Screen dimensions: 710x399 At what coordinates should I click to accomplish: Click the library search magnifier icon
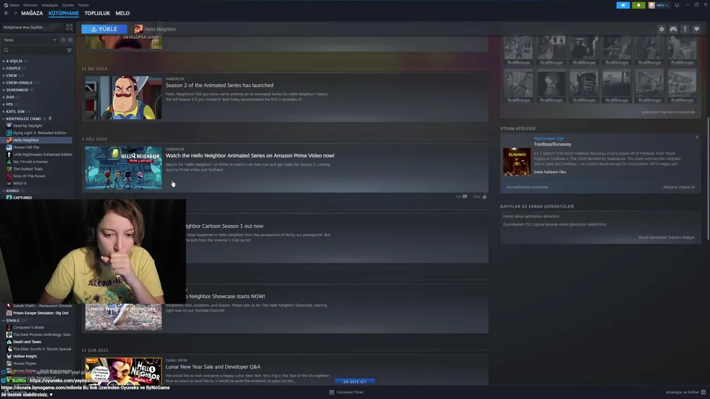(x=6, y=50)
